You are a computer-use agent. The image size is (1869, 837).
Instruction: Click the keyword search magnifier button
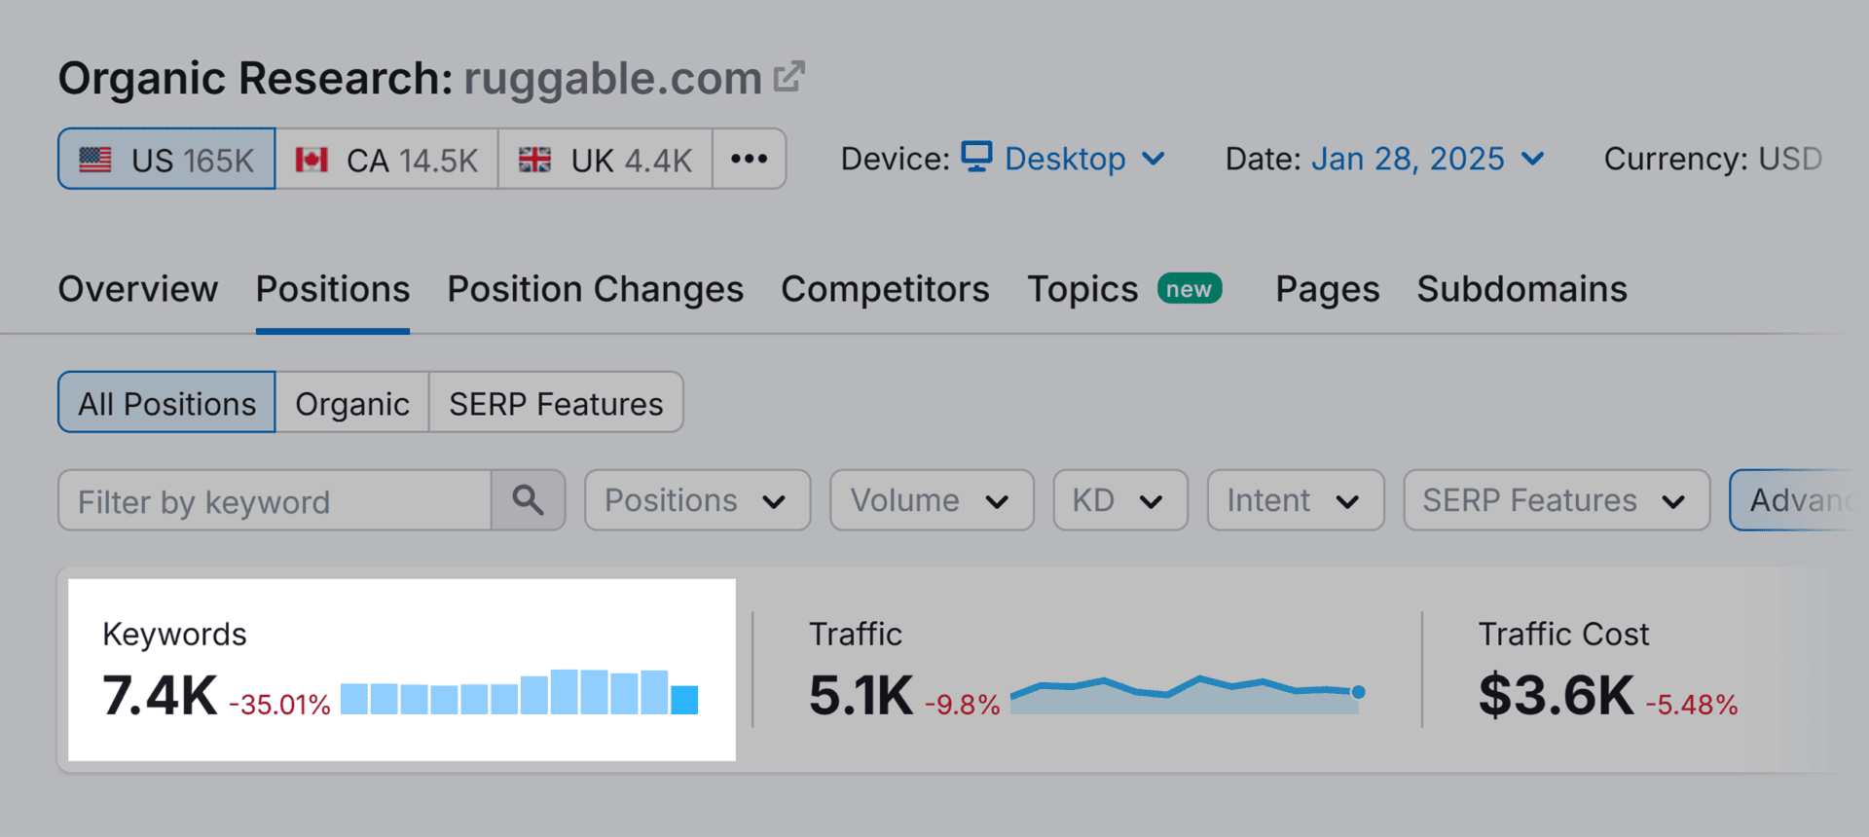click(529, 500)
